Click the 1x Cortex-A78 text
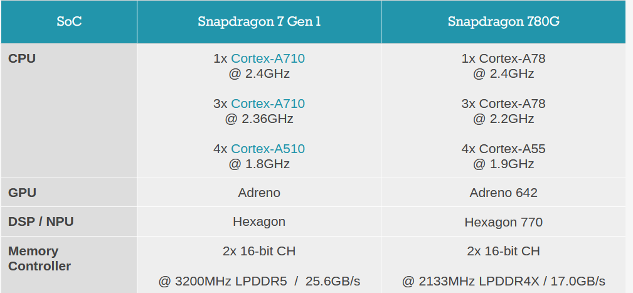Image resolution: width=633 pixels, height=293 pixels. pos(503,59)
